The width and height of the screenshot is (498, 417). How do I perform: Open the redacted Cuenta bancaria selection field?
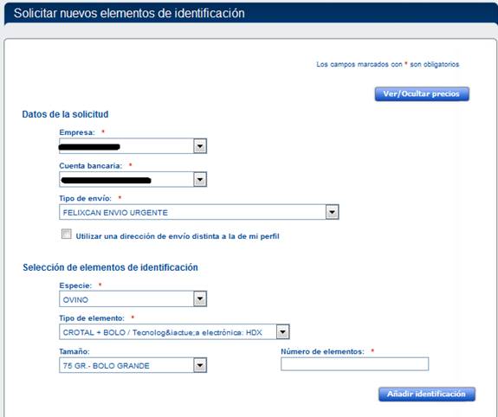point(133,180)
